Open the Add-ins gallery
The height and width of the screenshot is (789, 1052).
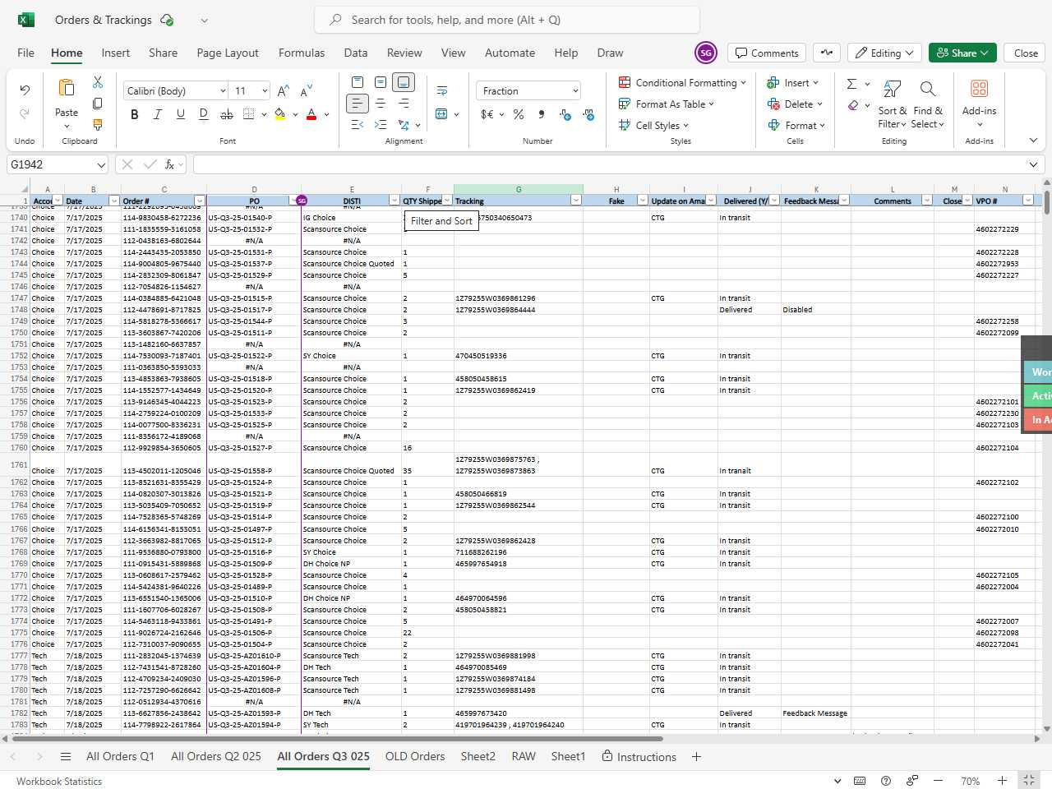pyautogui.click(x=979, y=103)
